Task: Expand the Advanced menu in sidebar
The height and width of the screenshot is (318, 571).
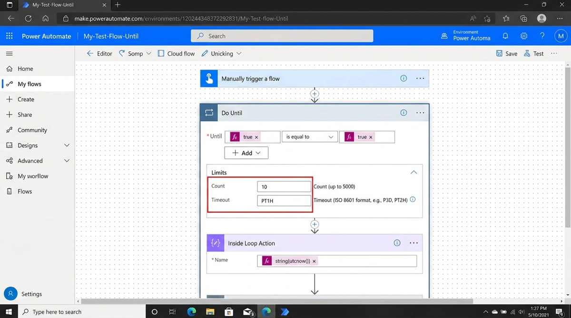Action: click(67, 161)
